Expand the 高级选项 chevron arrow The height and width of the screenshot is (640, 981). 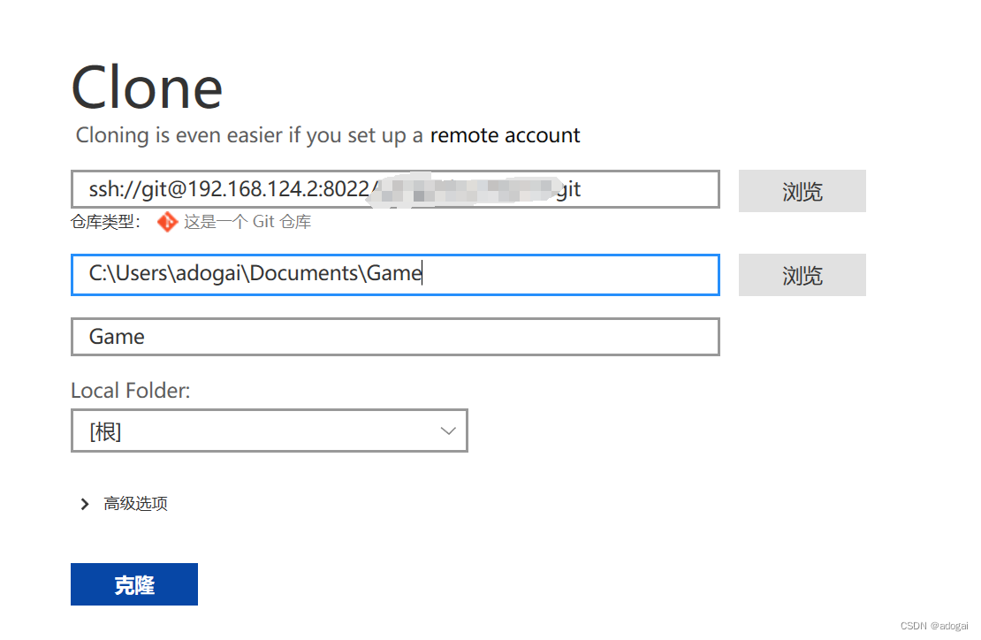click(x=85, y=504)
